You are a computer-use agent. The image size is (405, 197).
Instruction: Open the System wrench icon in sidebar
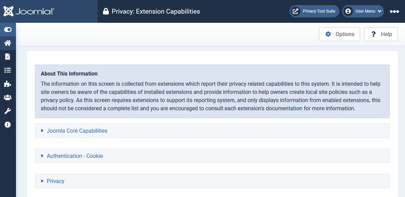point(7,111)
